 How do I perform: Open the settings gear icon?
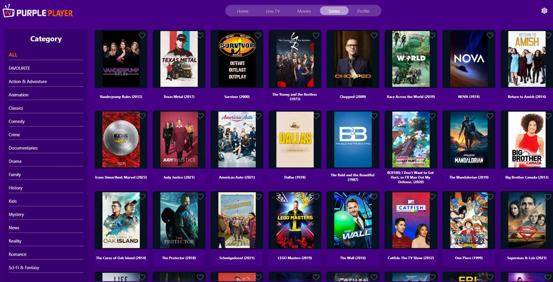pyautogui.click(x=544, y=11)
